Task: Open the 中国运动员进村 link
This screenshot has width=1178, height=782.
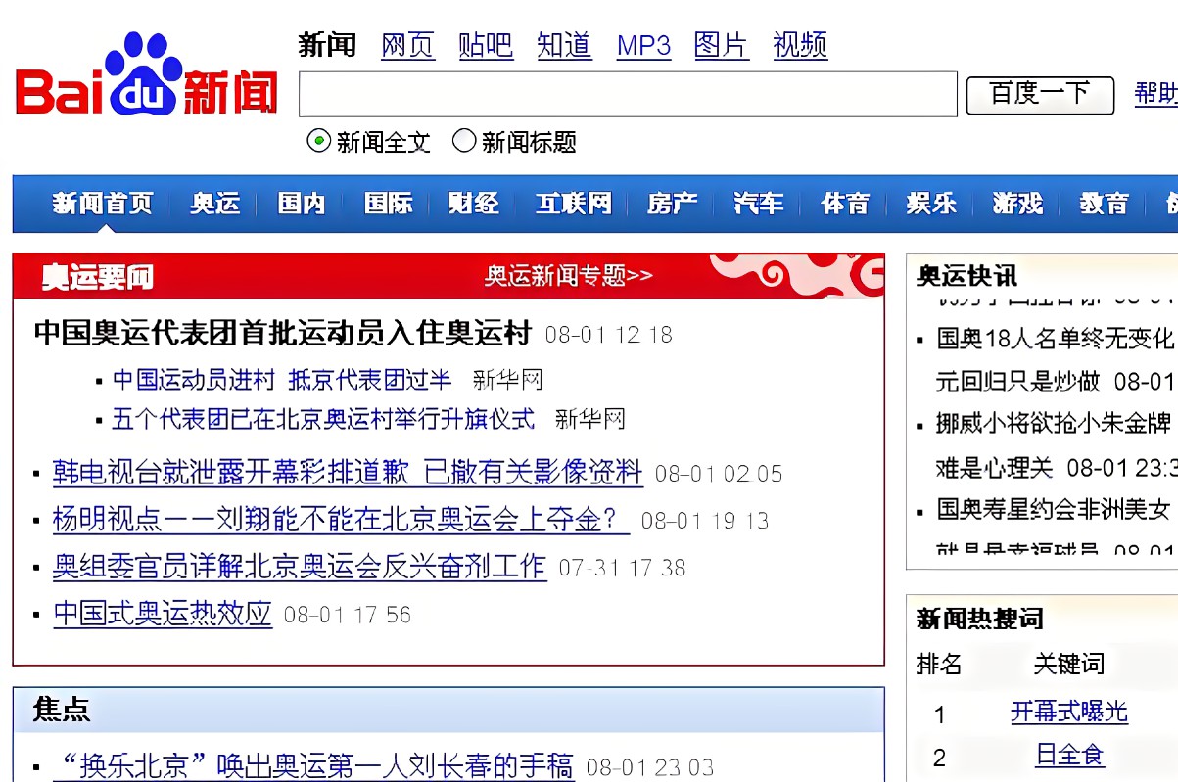Action: click(x=194, y=380)
